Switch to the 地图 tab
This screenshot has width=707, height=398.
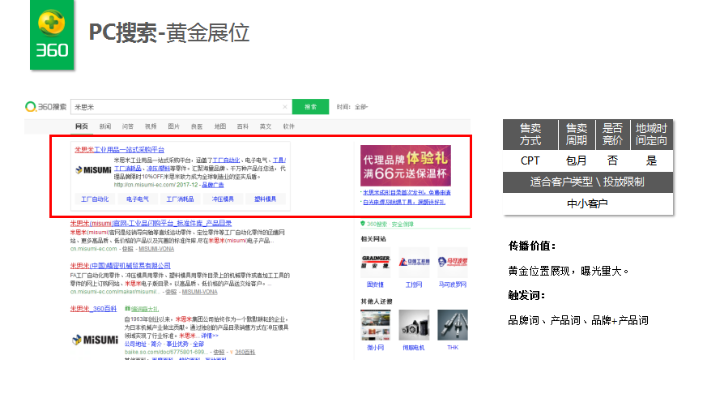click(220, 126)
